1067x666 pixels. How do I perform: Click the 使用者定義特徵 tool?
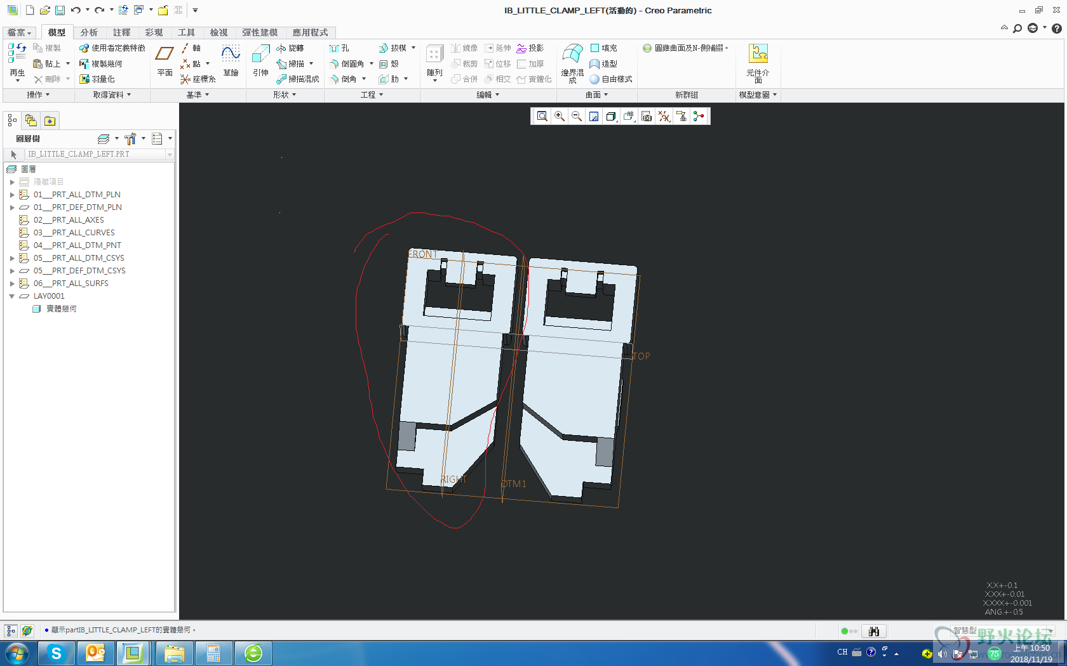coord(112,48)
